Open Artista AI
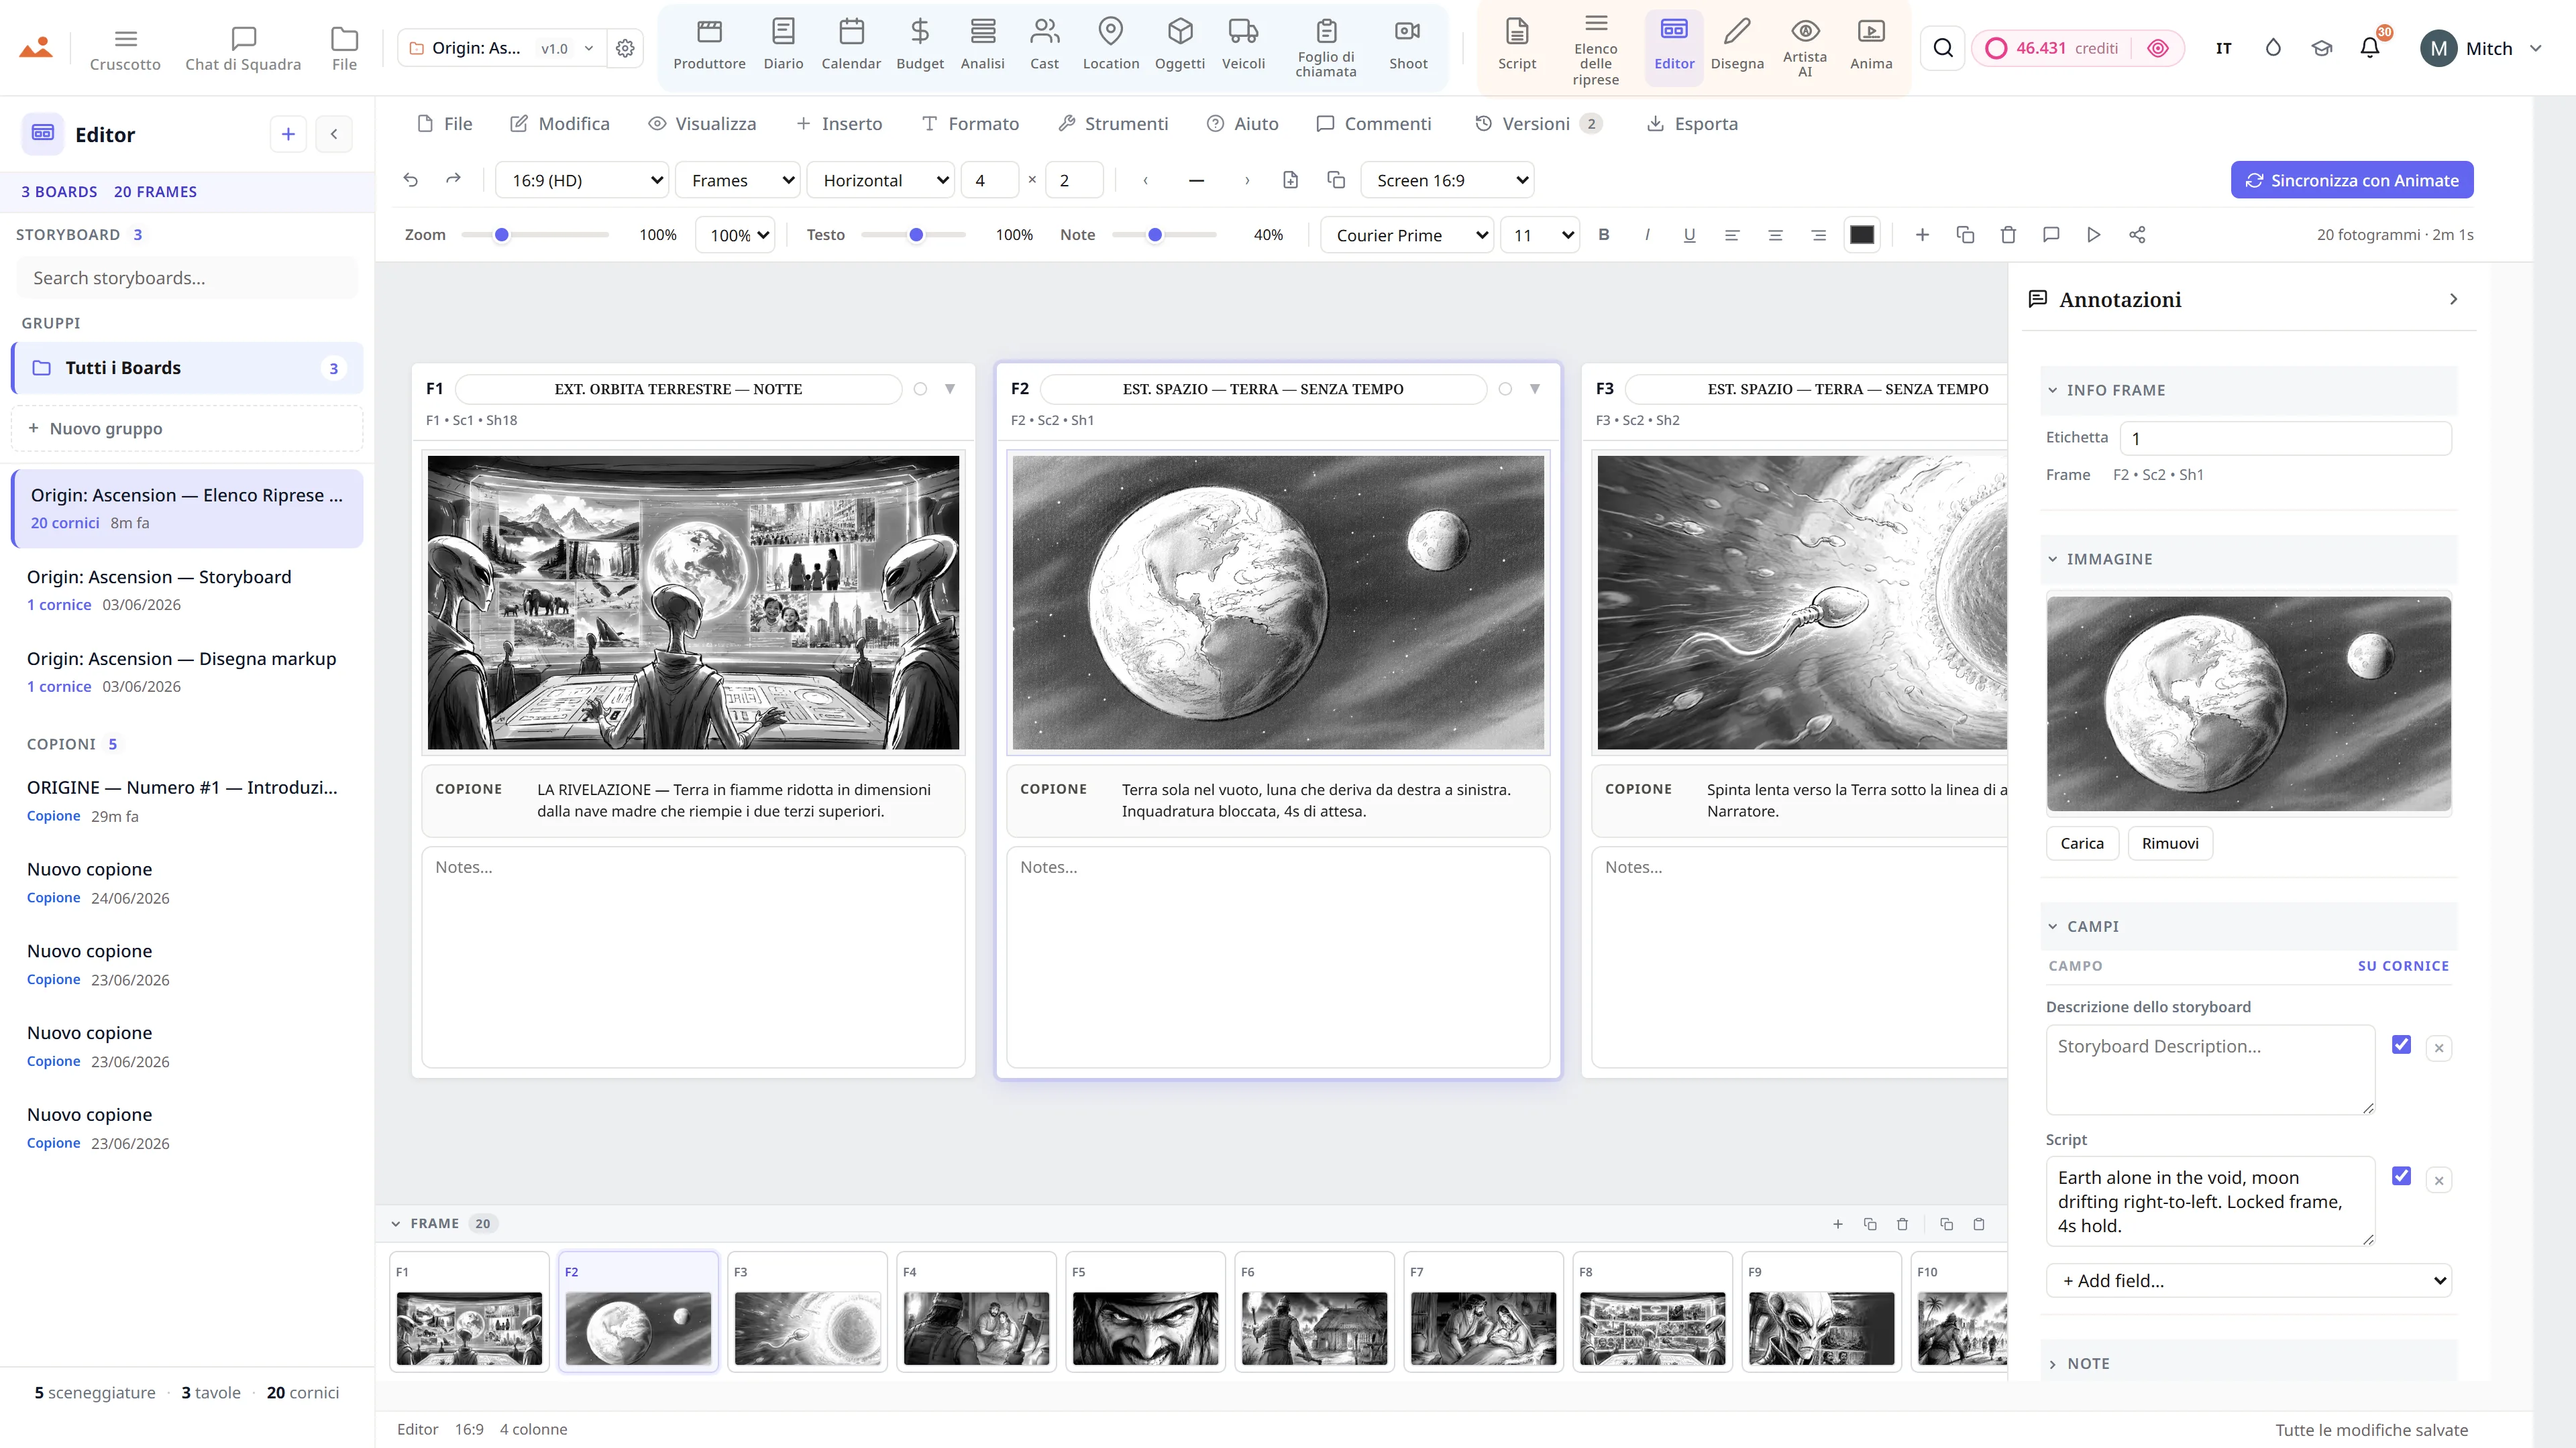This screenshot has width=2576, height=1448. (x=1804, y=48)
